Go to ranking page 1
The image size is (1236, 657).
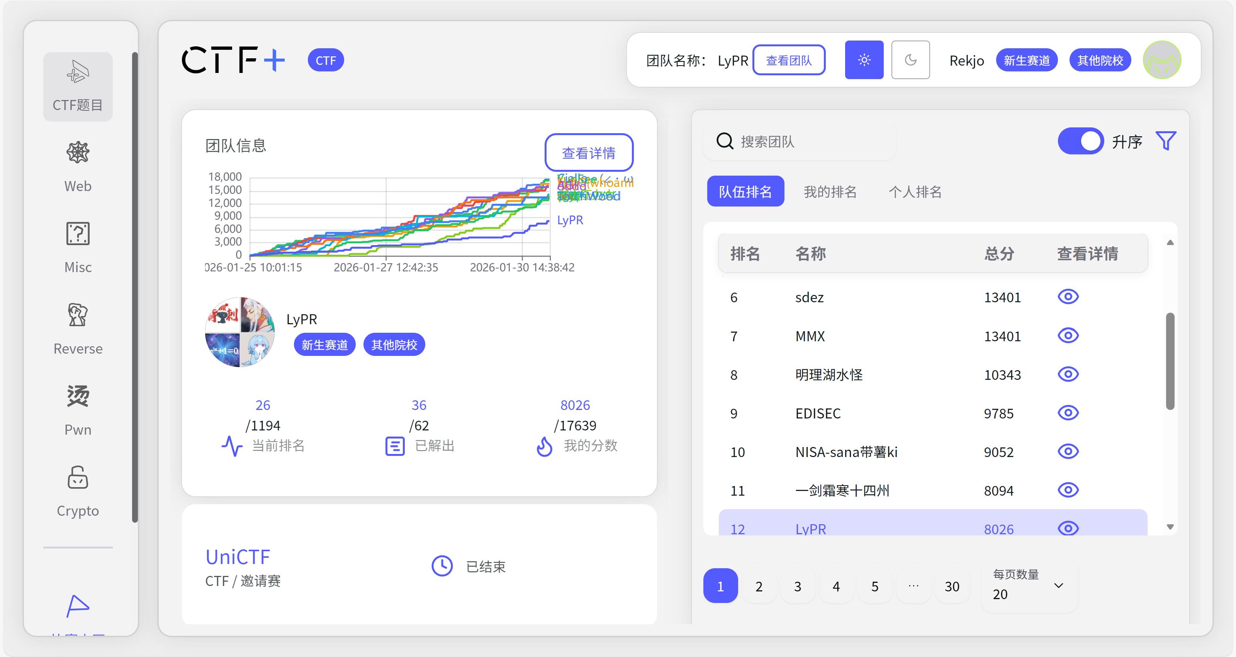pyautogui.click(x=720, y=586)
